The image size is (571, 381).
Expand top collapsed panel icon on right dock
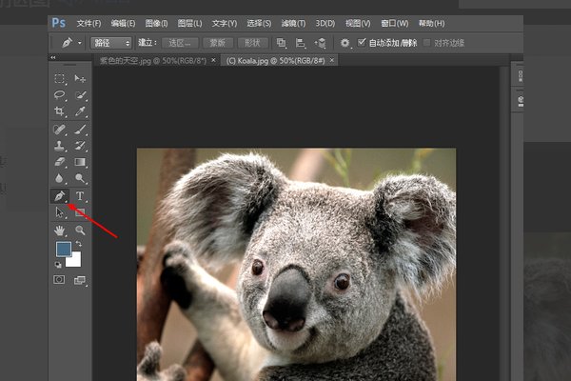[x=521, y=76]
